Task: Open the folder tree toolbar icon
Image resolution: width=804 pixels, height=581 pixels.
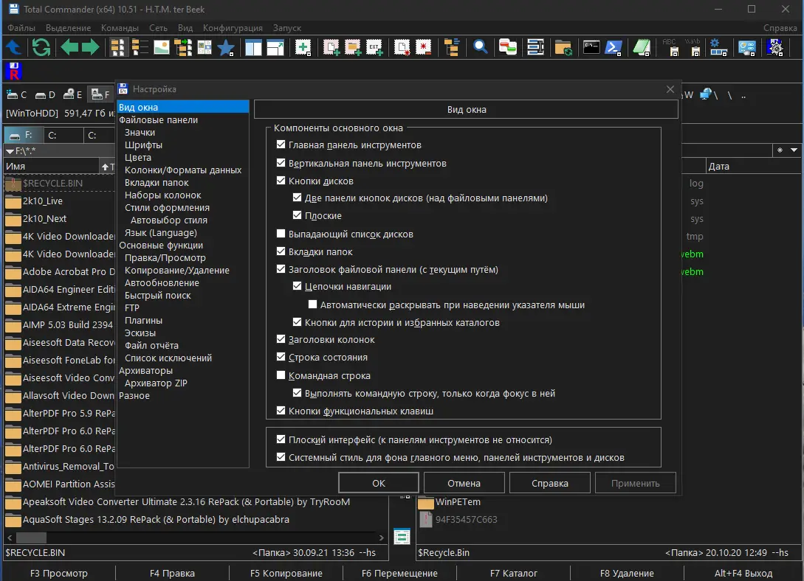Action: [452, 48]
